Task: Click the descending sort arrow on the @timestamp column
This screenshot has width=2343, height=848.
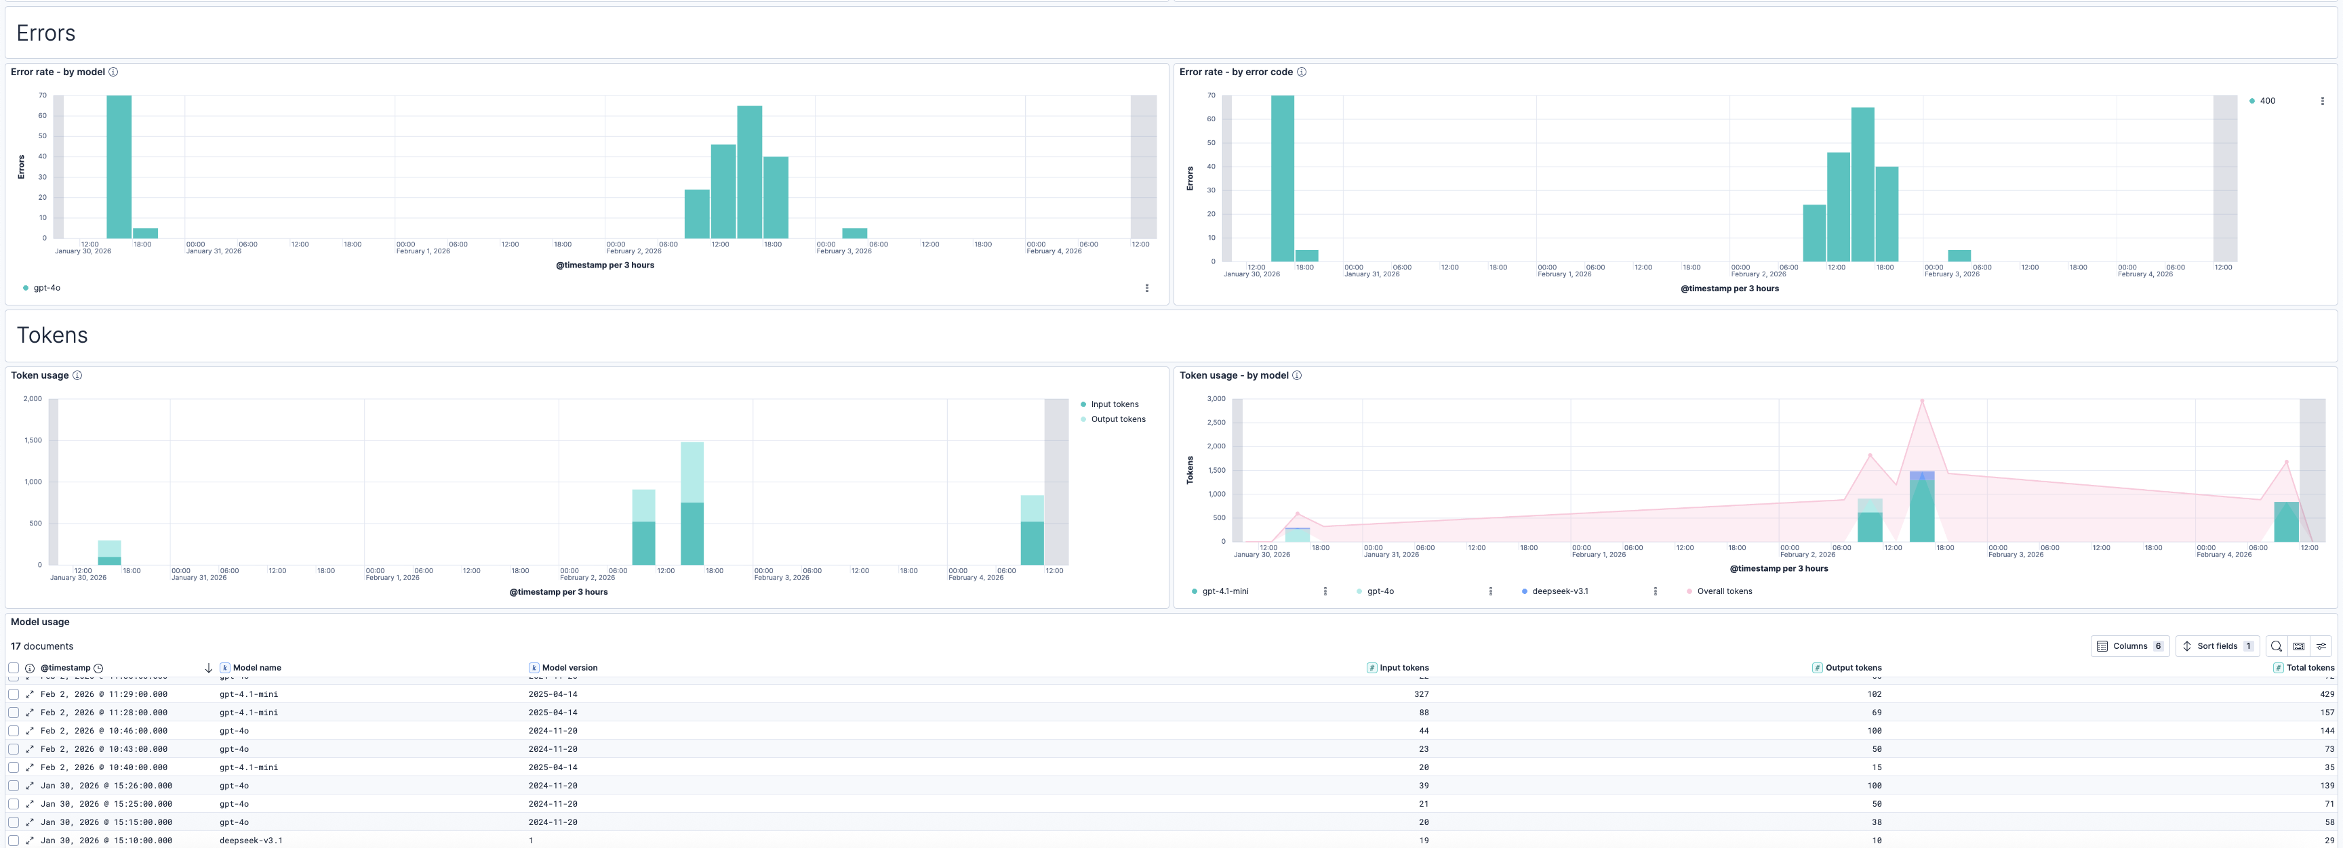Action: pyautogui.click(x=208, y=668)
